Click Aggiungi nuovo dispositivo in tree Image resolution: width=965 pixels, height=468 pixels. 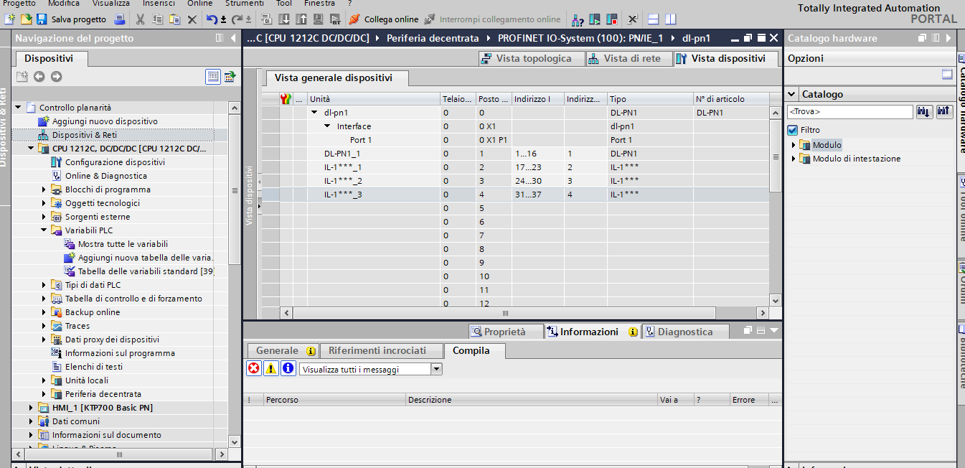click(x=105, y=121)
